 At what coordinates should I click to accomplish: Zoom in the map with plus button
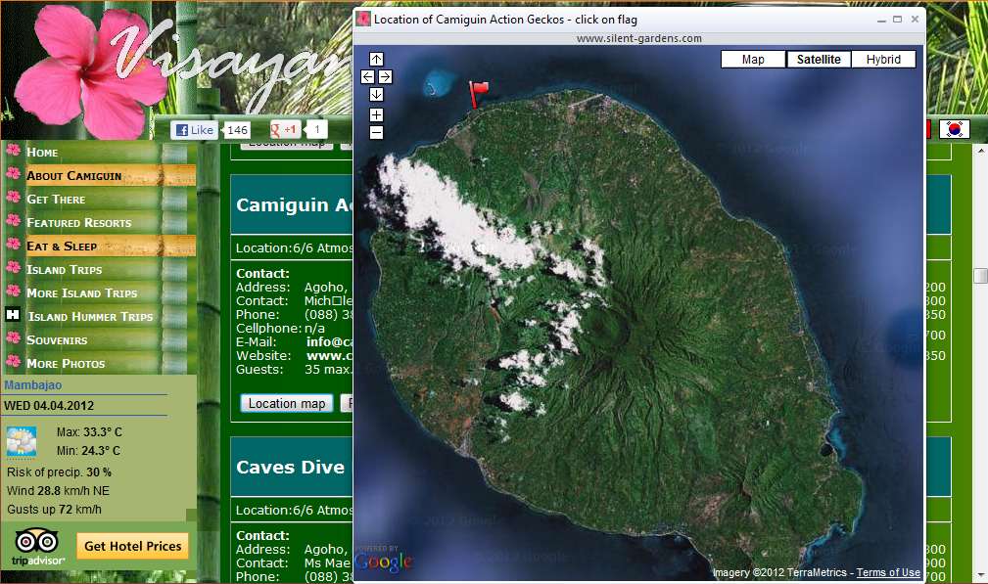377,114
